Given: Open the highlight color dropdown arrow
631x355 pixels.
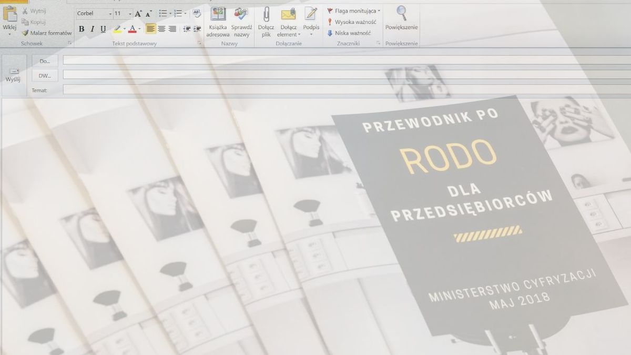Looking at the screenshot, I should click(x=125, y=29).
